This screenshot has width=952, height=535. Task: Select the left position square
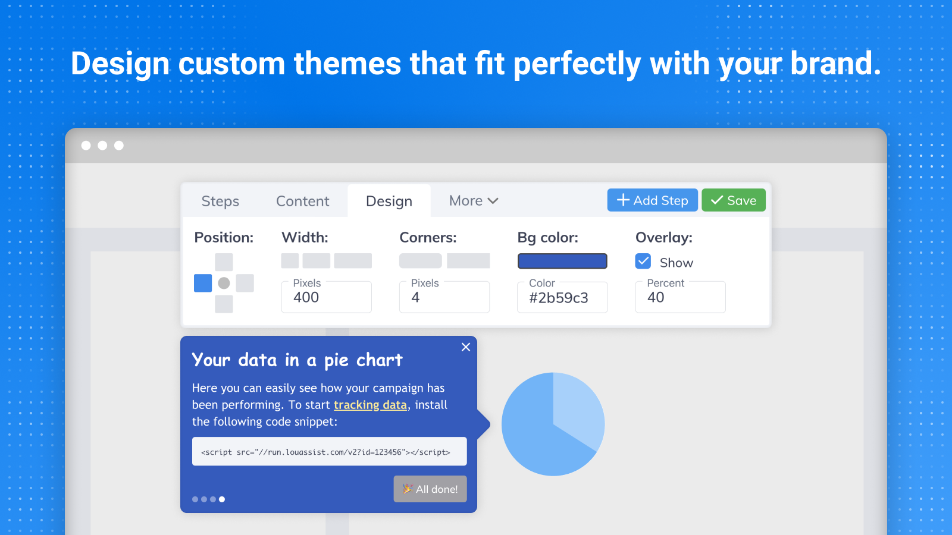[x=203, y=283]
